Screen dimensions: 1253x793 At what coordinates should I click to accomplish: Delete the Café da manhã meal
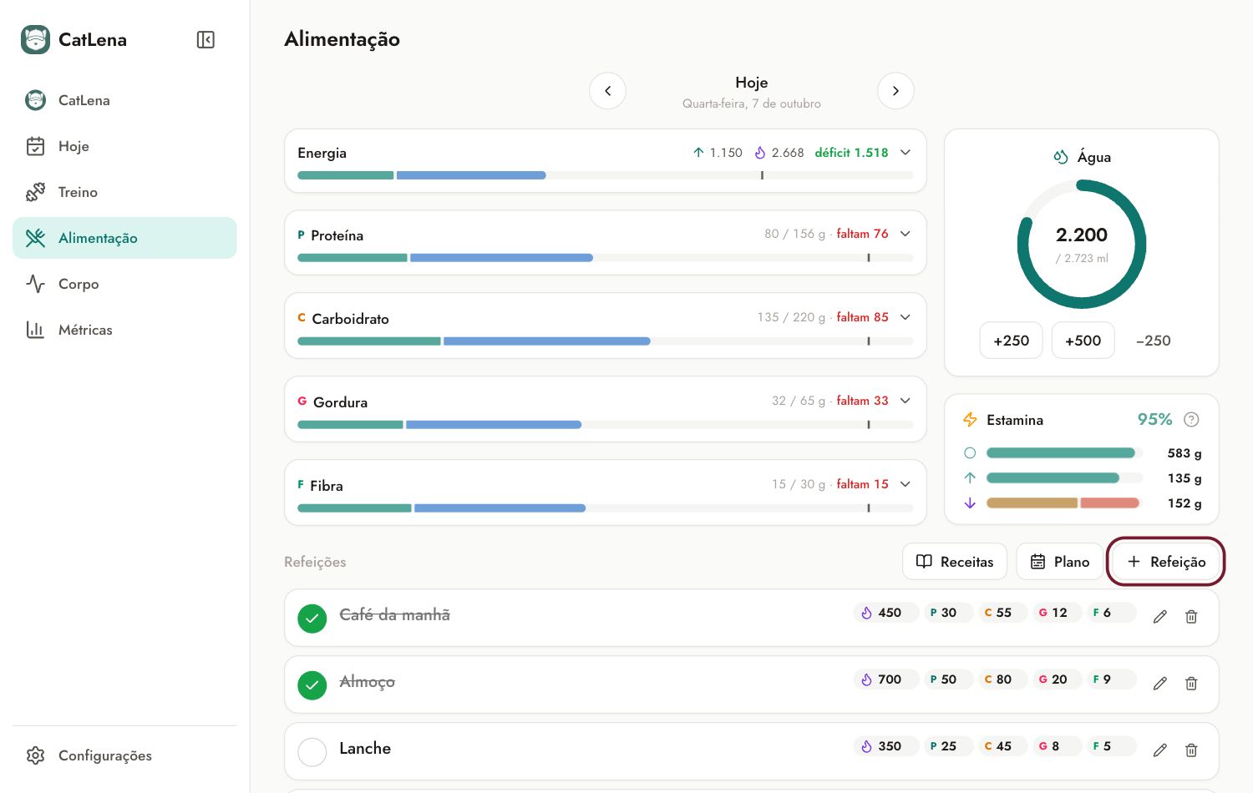click(1191, 617)
